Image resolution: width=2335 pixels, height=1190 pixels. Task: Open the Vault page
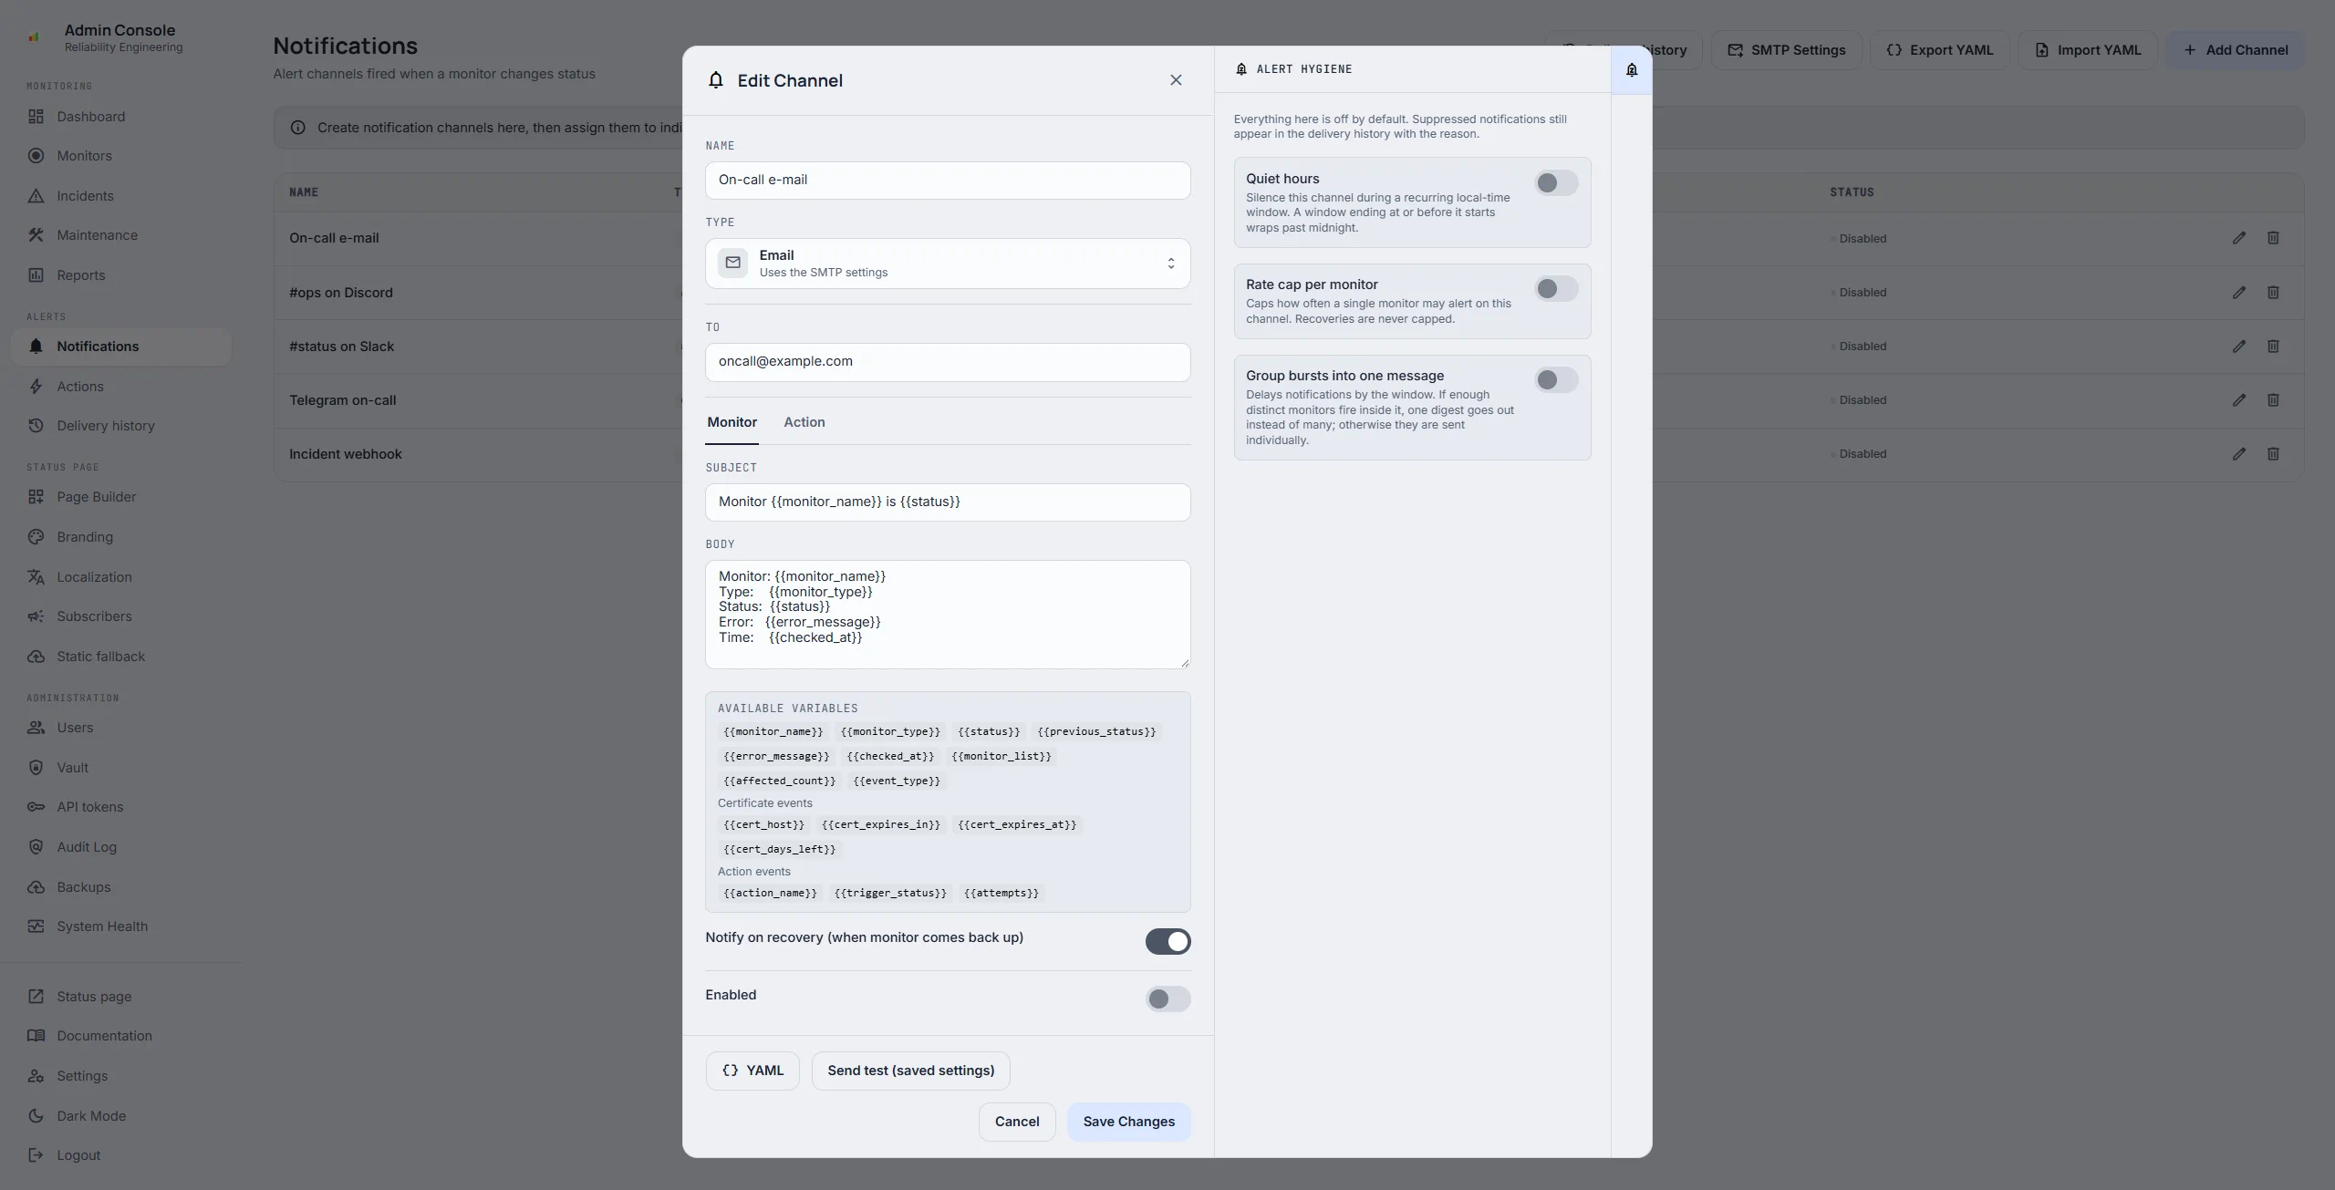120,768
